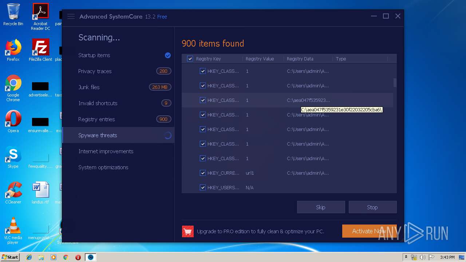Select Spyware threats scan category
This screenshot has width=466, height=262.
[x=118, y=135]
